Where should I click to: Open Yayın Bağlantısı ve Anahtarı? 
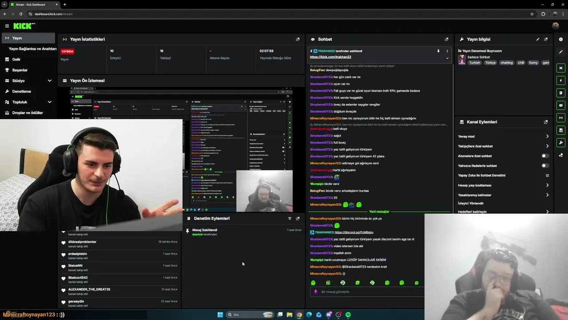coord(32,49)
